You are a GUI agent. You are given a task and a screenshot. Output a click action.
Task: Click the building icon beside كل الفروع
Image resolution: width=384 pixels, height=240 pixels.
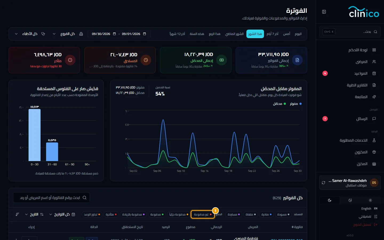click(x=81, y=34)
